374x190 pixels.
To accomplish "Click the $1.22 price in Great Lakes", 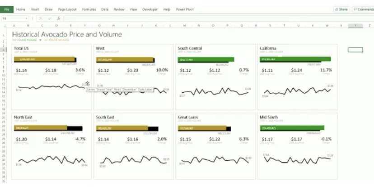I will [x=215, y=139].
